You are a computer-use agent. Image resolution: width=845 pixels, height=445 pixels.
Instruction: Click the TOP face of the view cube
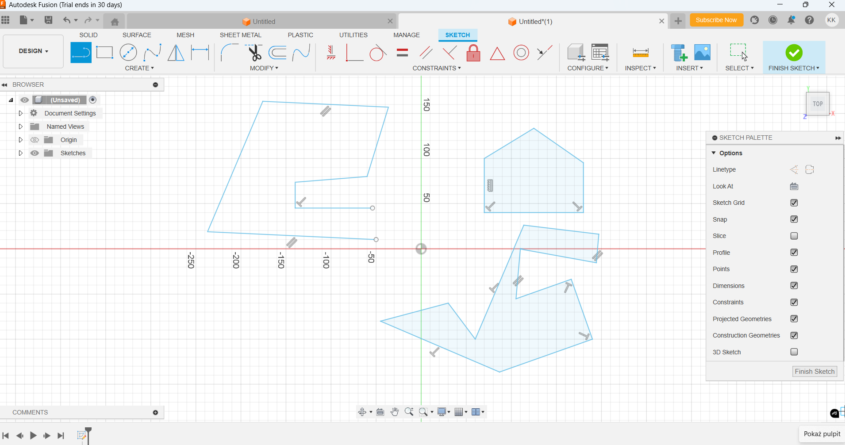(818, 104)
